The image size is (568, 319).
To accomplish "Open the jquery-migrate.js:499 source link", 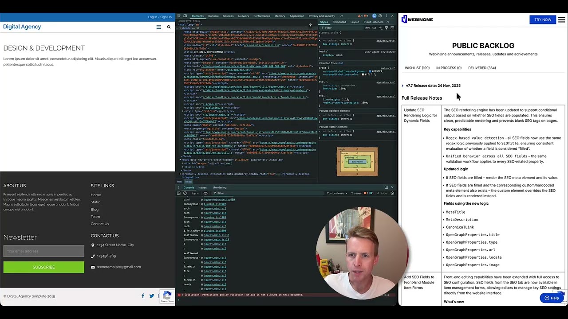I will tap(219, 200).
